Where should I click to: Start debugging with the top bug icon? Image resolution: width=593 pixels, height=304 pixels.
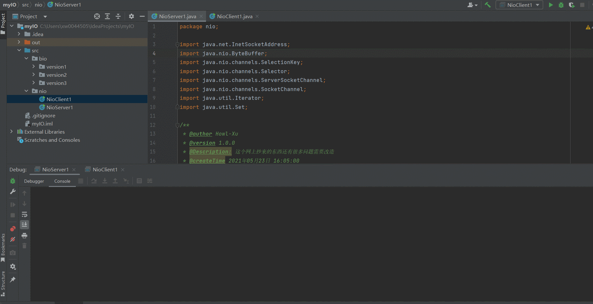(561, 5)
